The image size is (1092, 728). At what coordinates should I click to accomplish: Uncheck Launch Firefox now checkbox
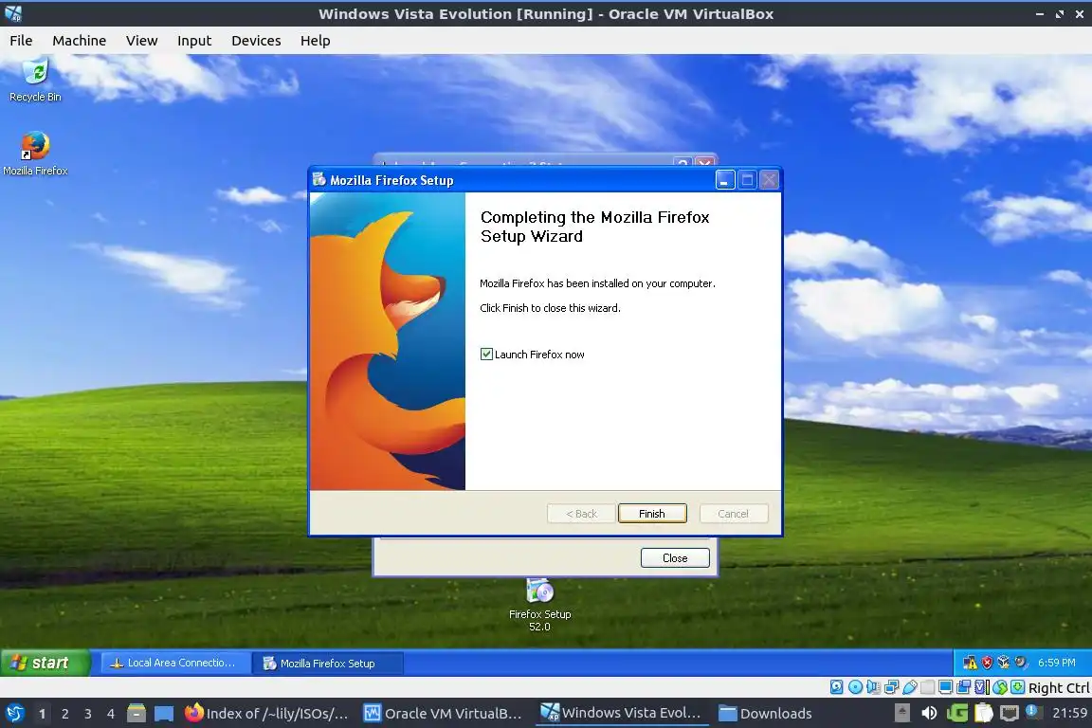tap(486, 354)
